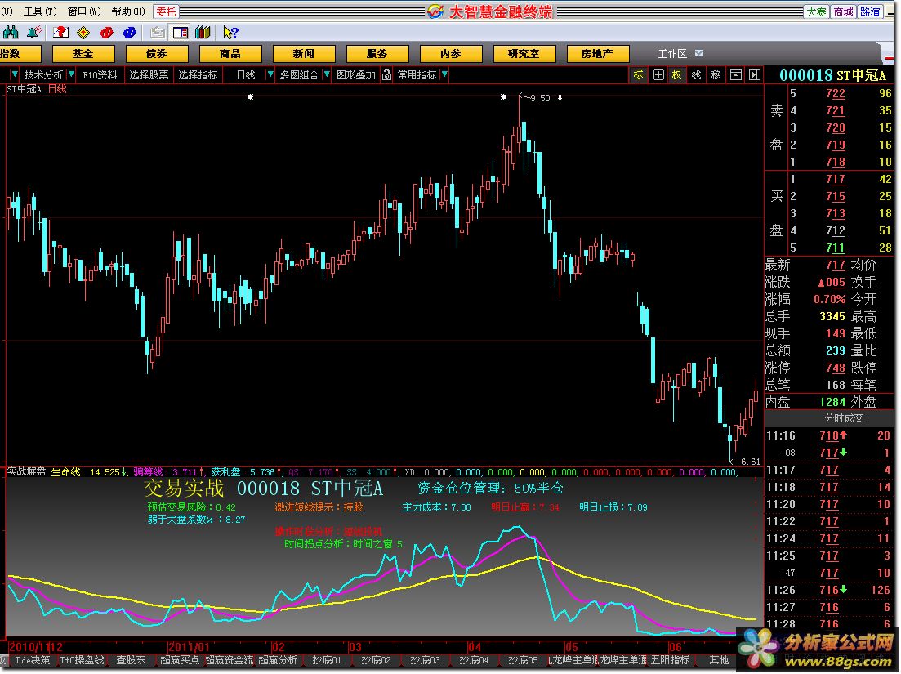Open the leftmost dropdown arrow before 技术分析
This screenshot has height=674, width=901.
(x=15, y=74)
